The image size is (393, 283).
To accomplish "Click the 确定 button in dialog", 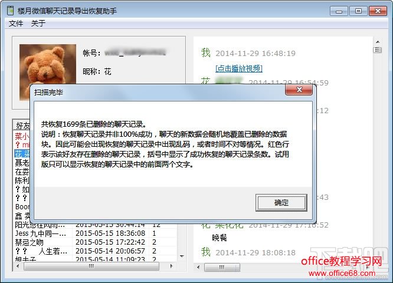I will click(x=281, y=202).
